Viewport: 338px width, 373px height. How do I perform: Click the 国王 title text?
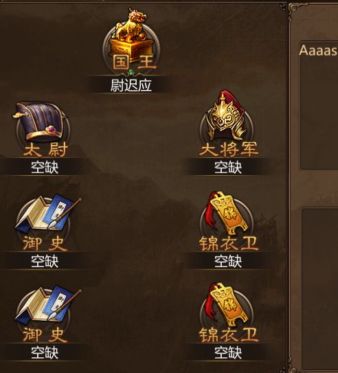coord(134,62)
